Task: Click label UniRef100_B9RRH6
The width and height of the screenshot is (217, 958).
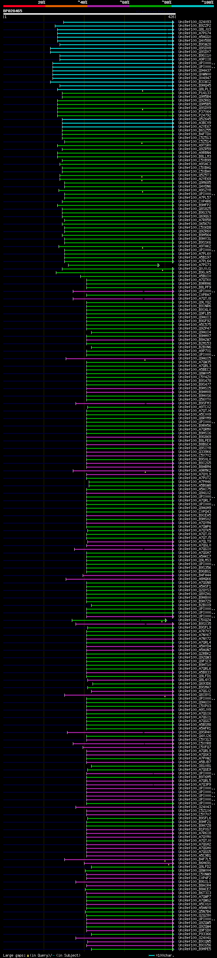Action: [x=195, y=283]
